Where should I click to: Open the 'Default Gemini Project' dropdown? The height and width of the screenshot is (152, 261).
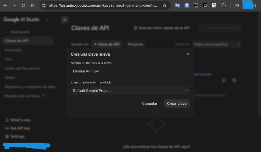[x=130, y=91]
